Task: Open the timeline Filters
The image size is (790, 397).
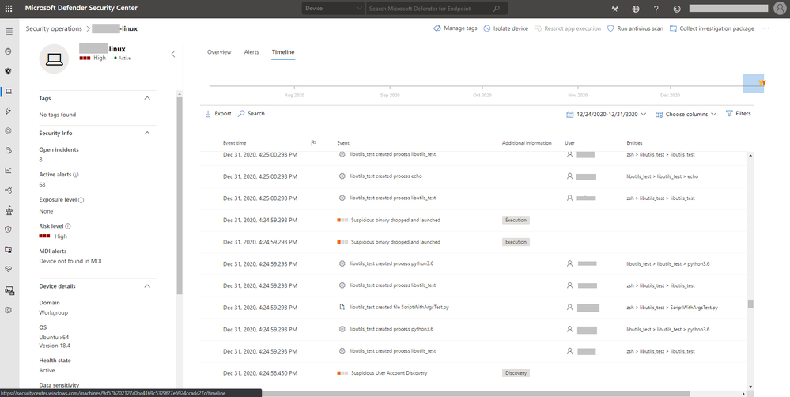Action: (738, 114)
